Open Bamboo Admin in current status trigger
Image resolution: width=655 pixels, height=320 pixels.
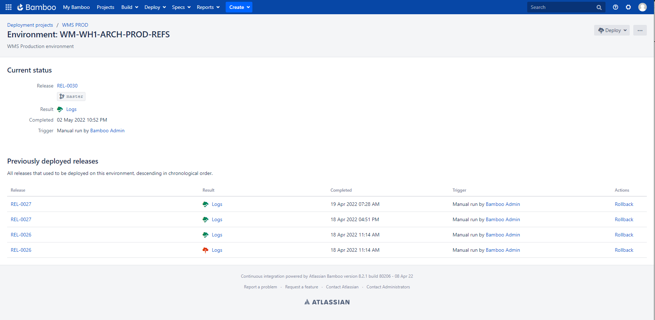pyautogui.click(x=107, y=130)
